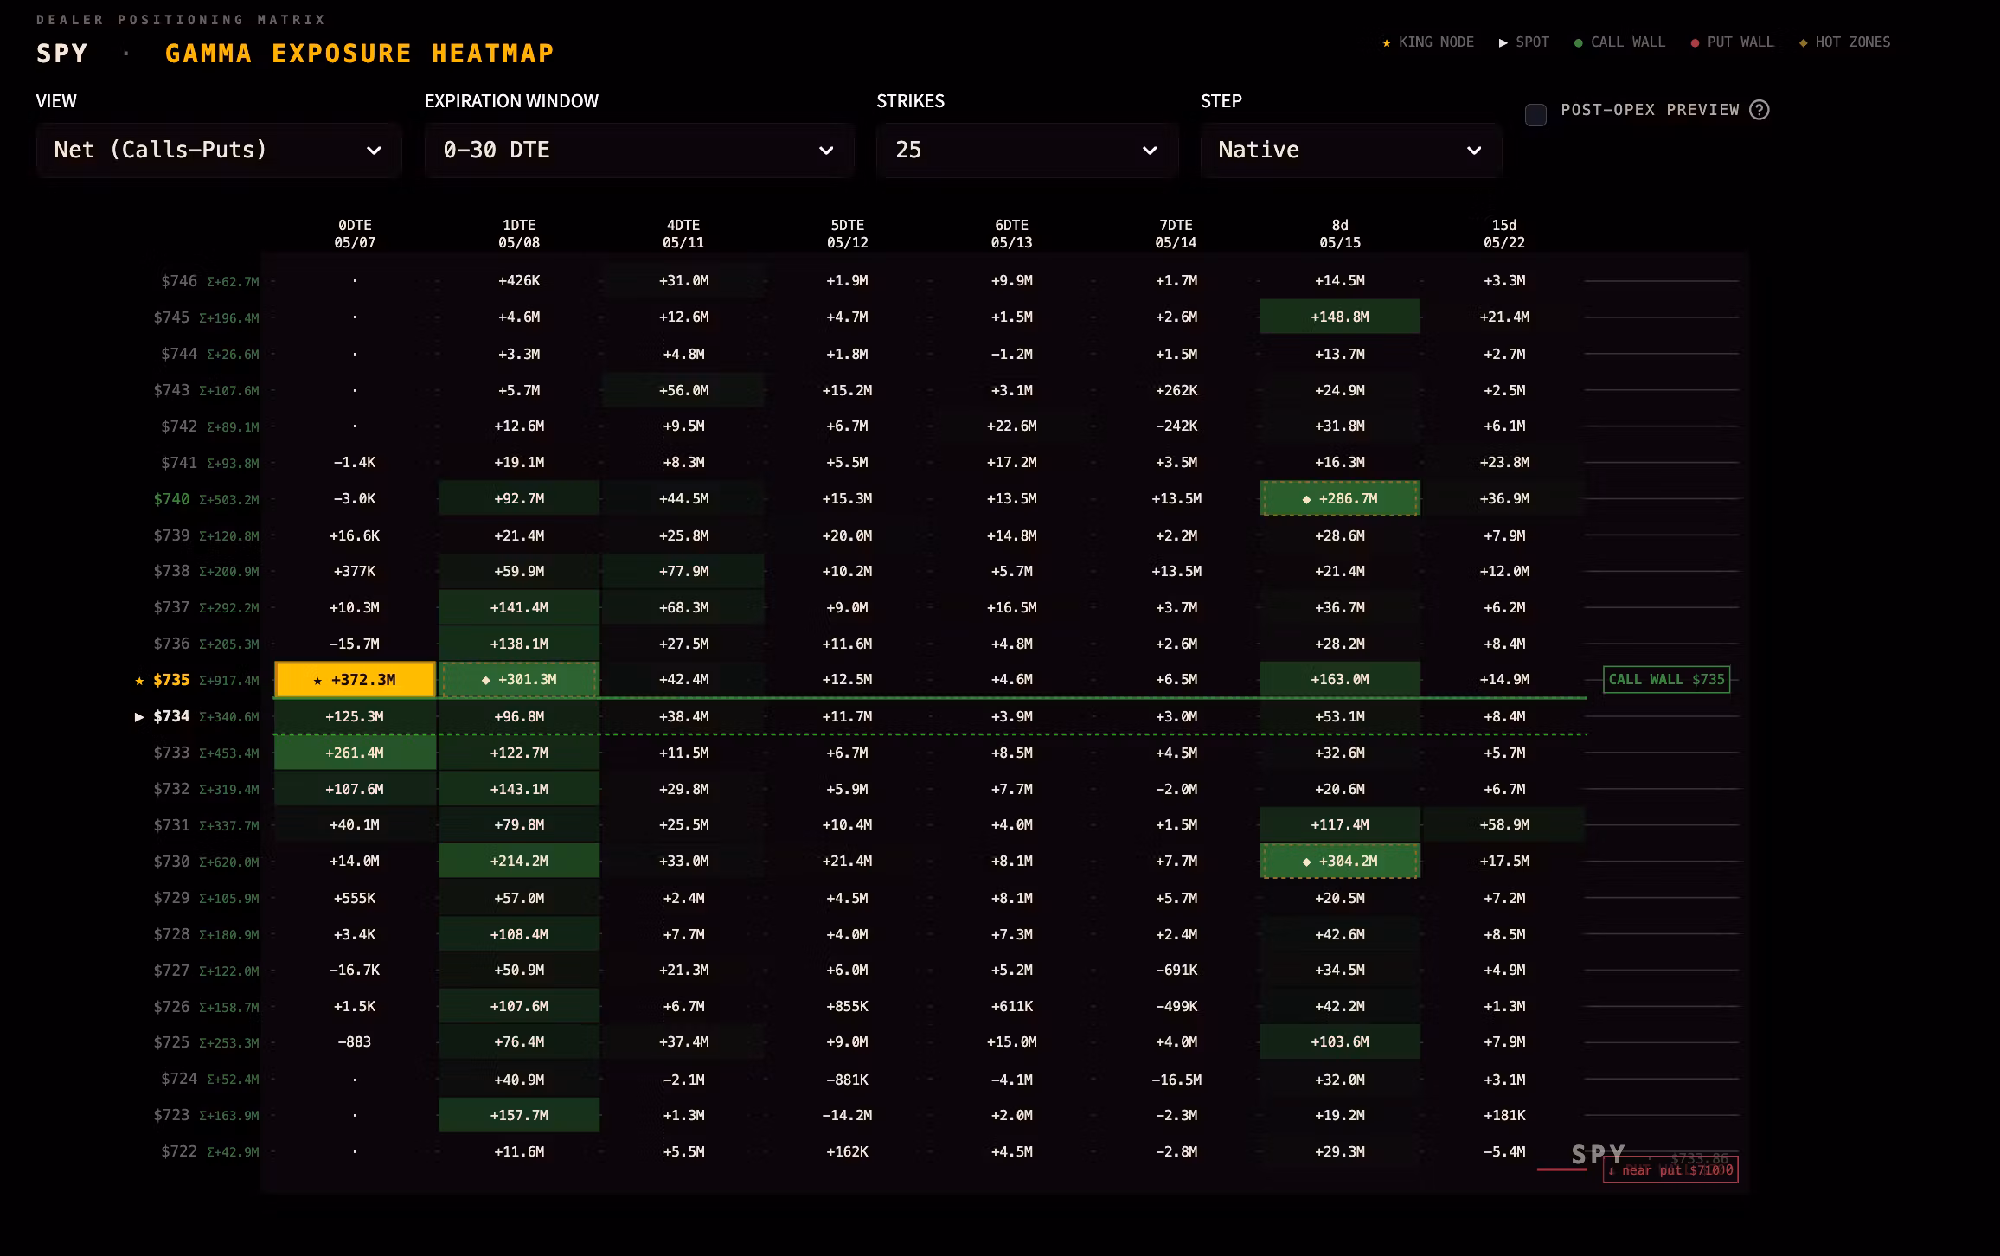Click the +141.4M cell in the 1DTE column
Screen dimensions: 2000x1256
[519, 607]
